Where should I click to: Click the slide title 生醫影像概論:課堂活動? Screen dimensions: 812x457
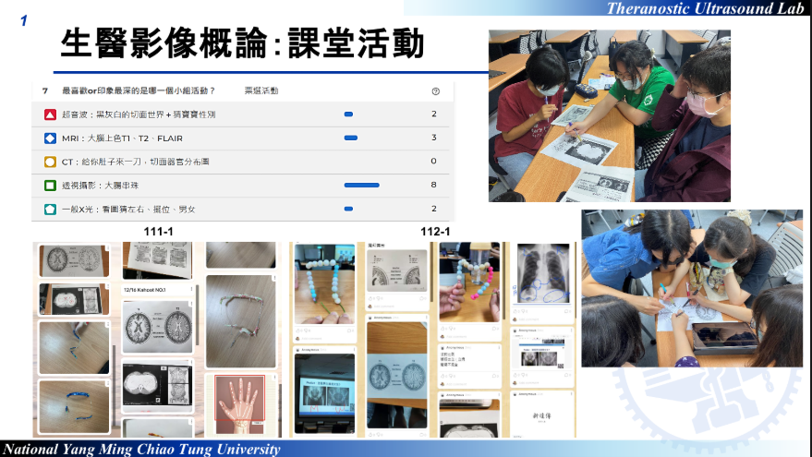click(x=242, y=42)
